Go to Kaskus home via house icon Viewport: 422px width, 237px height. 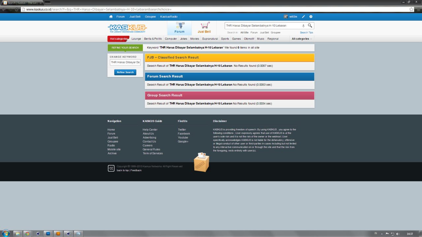tap(111, 16)
